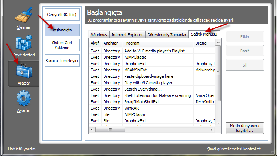Image resolution: width=277 pixels, height=156 pixels.
Task: Switch to the Windows tab
Action: click(99, 35)
